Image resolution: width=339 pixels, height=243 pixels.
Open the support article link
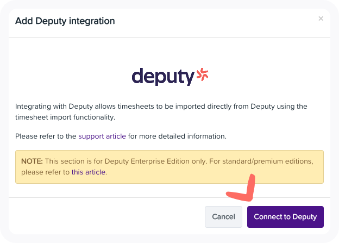(102, 136)
